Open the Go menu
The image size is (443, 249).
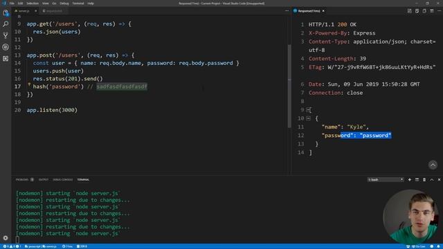[x=54, y=3]
